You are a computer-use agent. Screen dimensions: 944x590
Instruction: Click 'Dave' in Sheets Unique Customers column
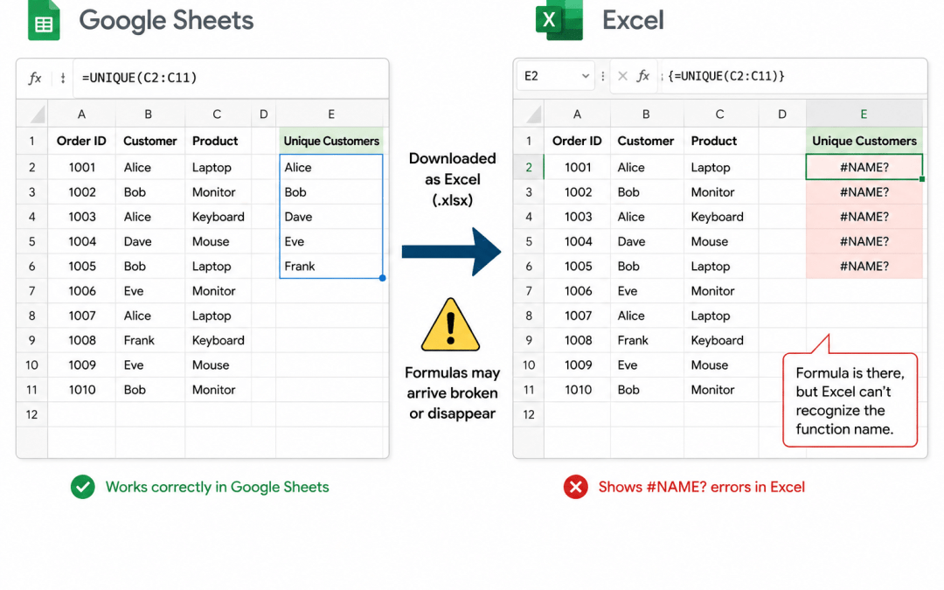[x=331, y=217]
